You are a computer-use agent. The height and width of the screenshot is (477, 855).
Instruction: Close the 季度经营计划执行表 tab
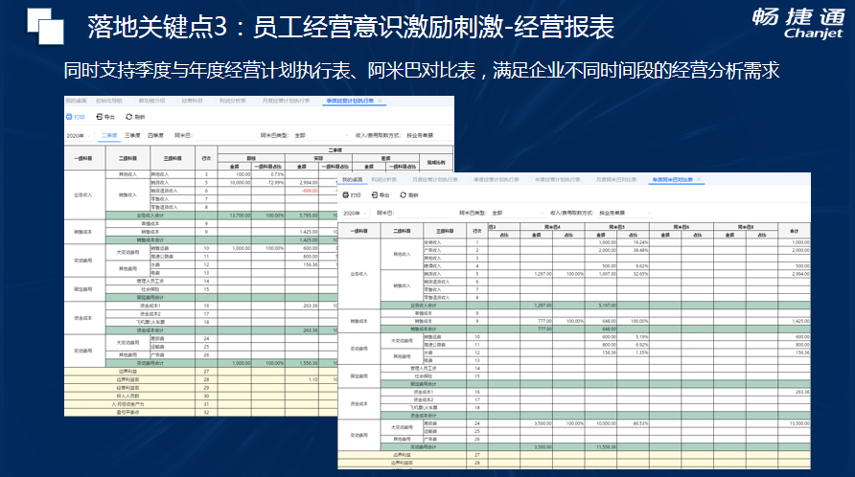381,101
